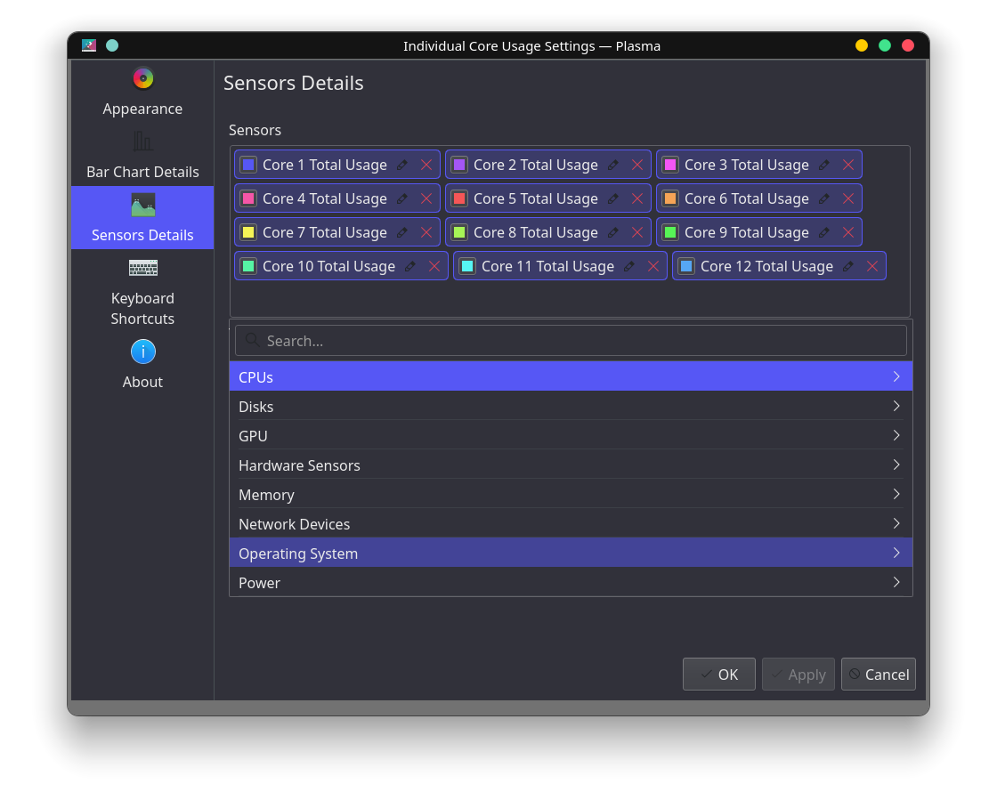Screen dimensions: 997x792
Task: Click the Core 3 color swatch
Action: (669, 164)
